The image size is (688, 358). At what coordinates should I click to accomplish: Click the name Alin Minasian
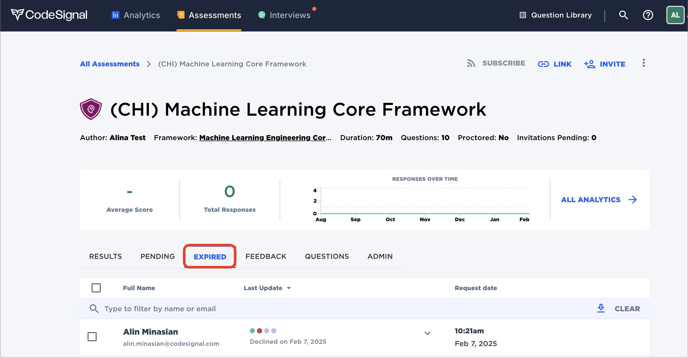[150, 332]
